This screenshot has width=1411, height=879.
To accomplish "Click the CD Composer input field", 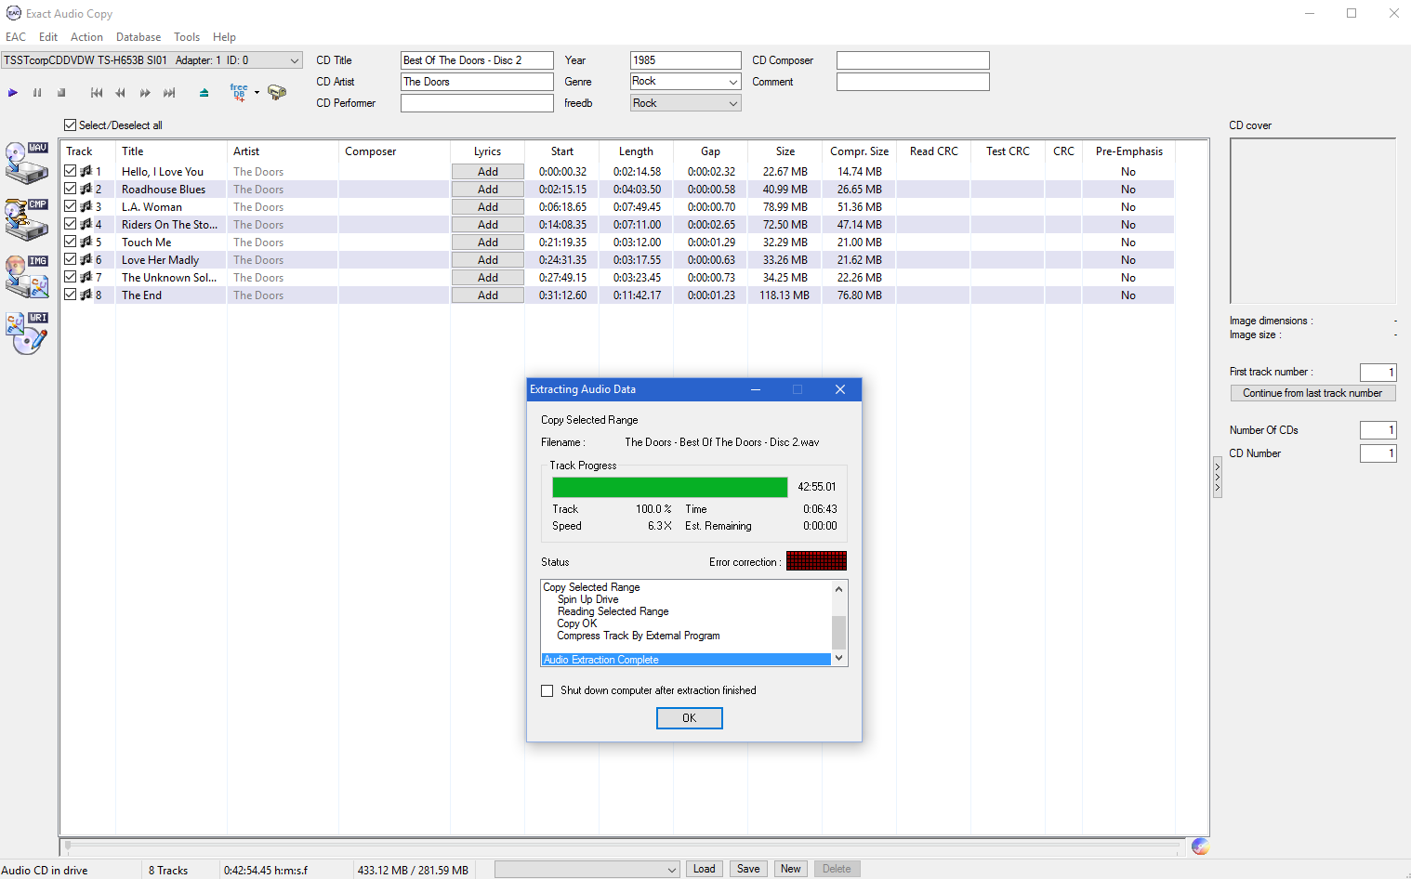I will [x=913, y=60].
